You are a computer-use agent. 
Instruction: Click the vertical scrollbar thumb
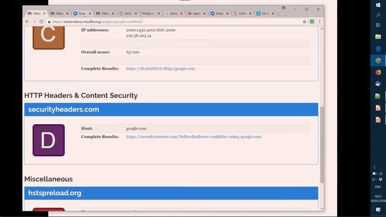coord(321,145)
